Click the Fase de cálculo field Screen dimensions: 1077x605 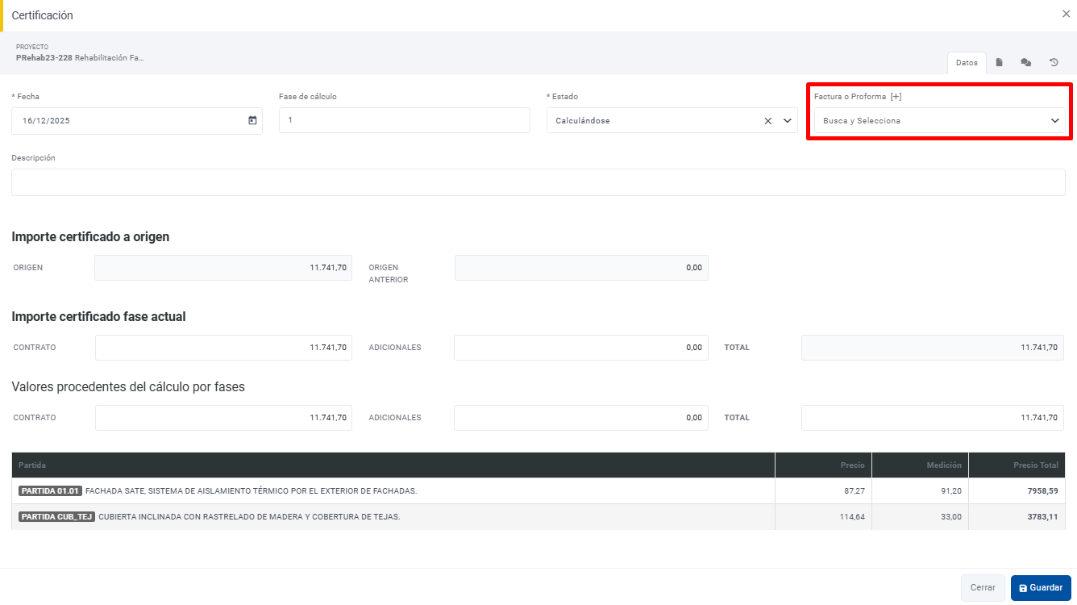tap(404, 121)
